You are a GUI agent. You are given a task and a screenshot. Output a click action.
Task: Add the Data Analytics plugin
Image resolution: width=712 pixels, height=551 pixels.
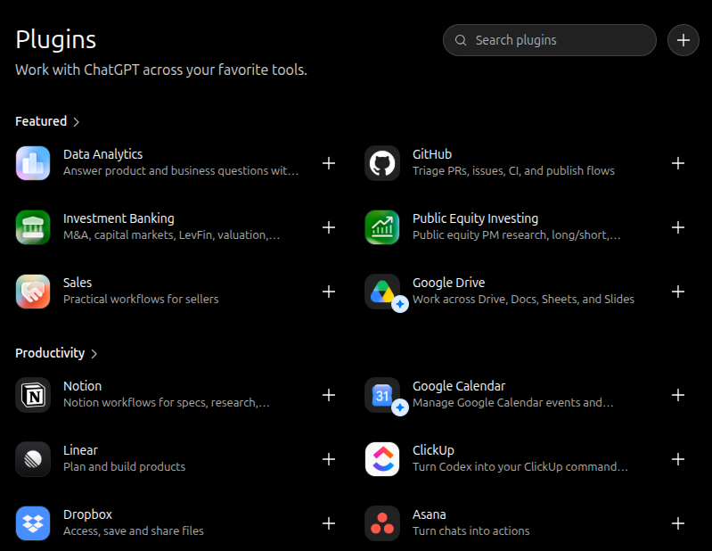329,163
